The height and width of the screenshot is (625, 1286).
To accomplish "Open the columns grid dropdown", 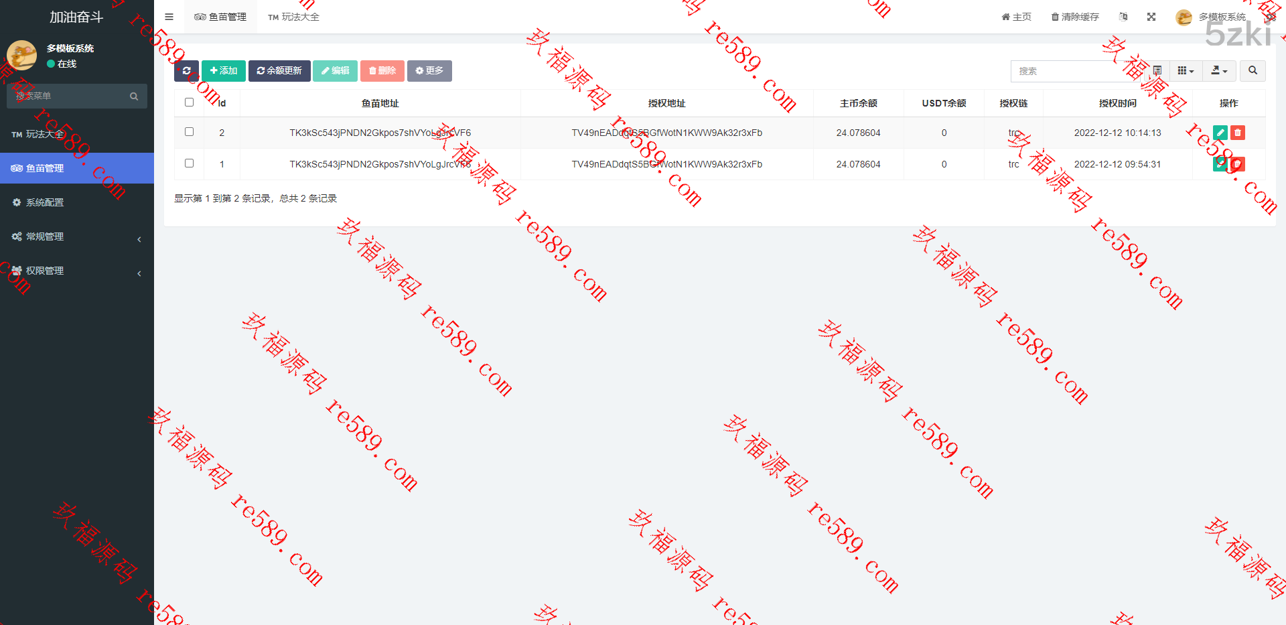I will 1186,71.
